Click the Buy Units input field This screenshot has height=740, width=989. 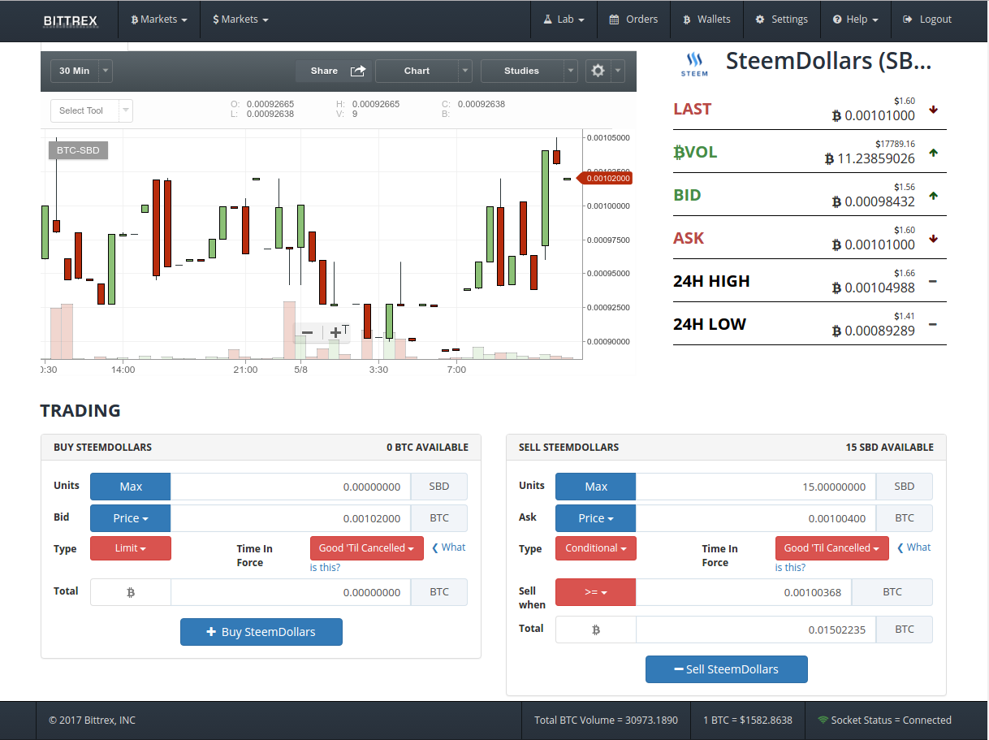[x=291, y=487]
